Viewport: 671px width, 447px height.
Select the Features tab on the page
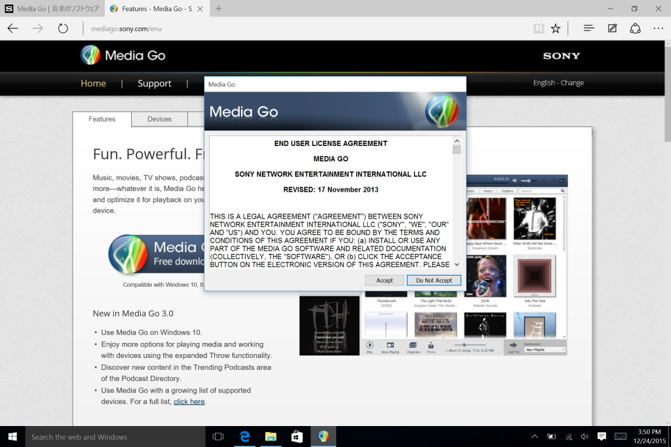[x=102, y=119]
